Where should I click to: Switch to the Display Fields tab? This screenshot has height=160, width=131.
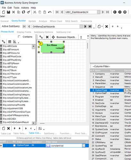click(24, 32)
